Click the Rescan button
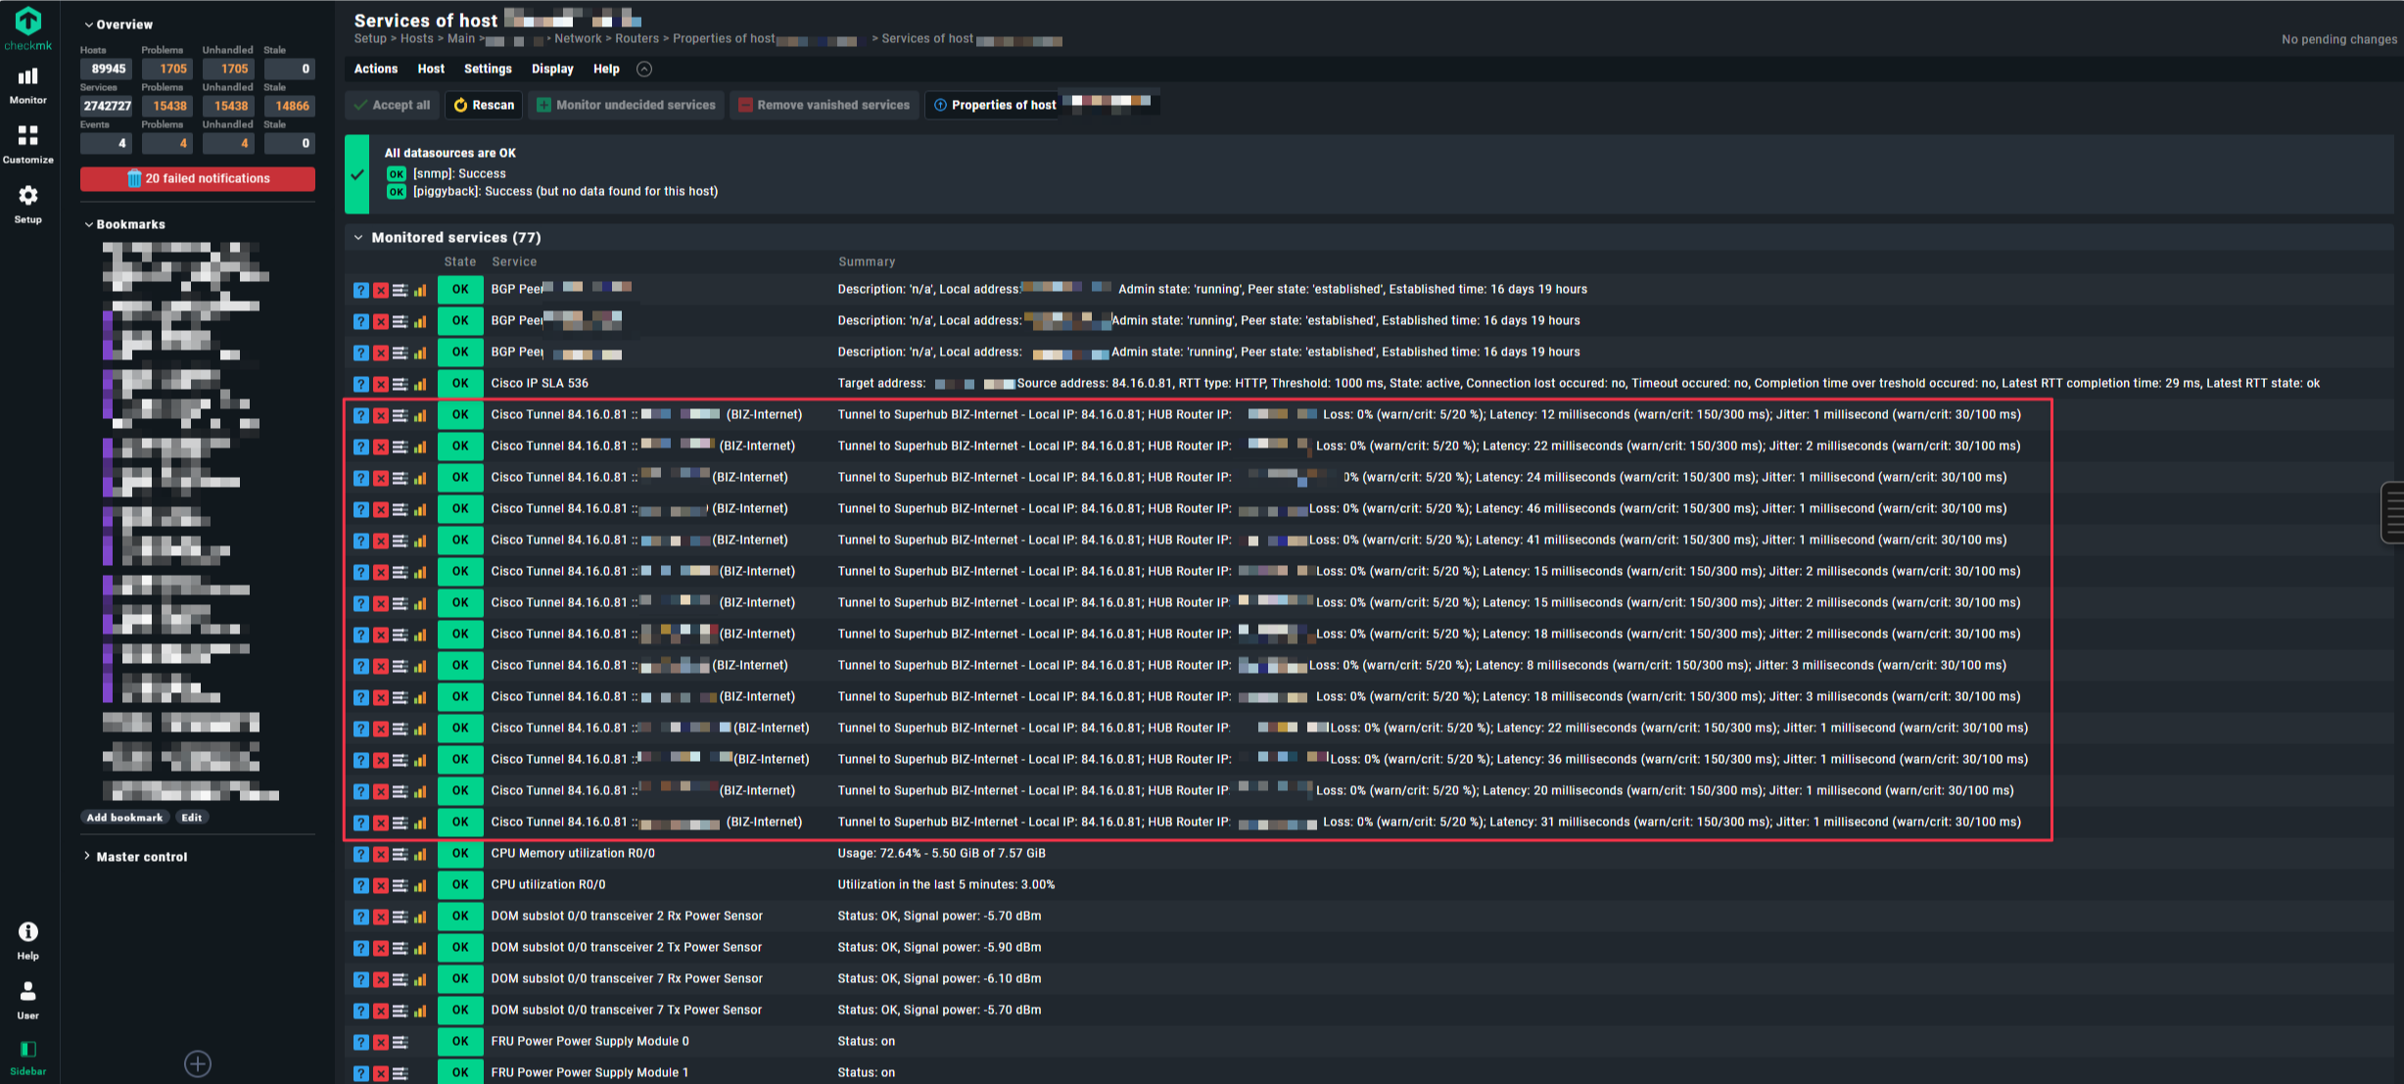 pos(484,105)
